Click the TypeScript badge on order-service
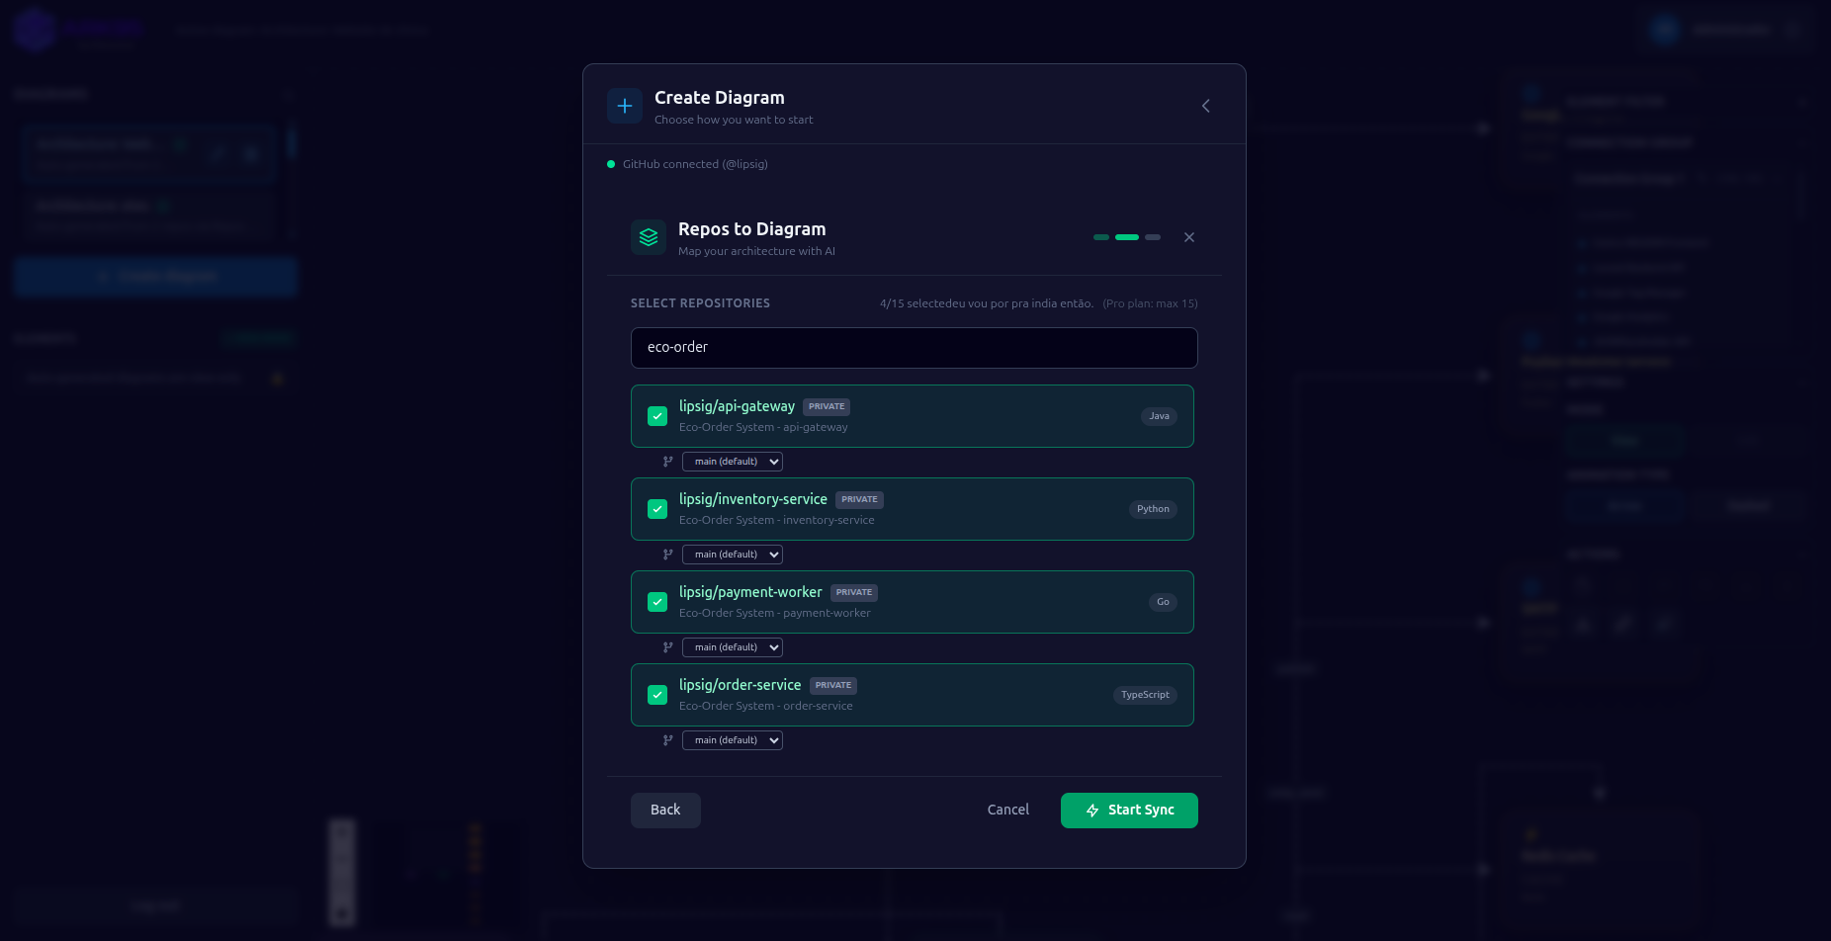The height and width of the screenshot is (941, 1831). point(1145,695)
